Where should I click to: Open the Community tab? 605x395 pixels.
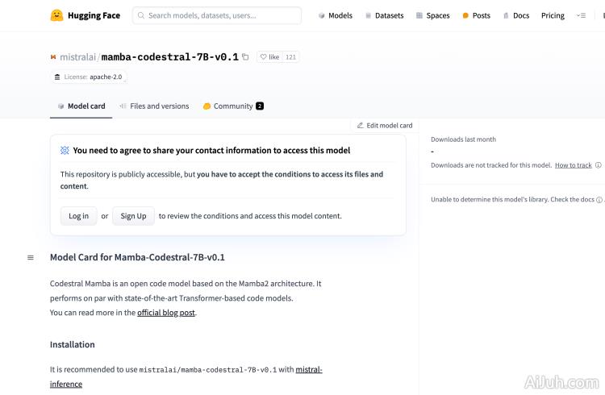point(232,106)
